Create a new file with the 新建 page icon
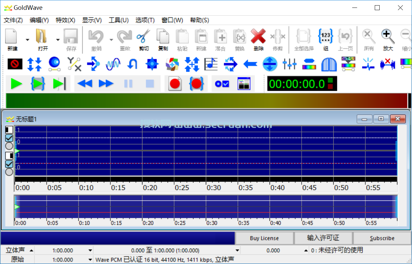 tap(12, 40)
